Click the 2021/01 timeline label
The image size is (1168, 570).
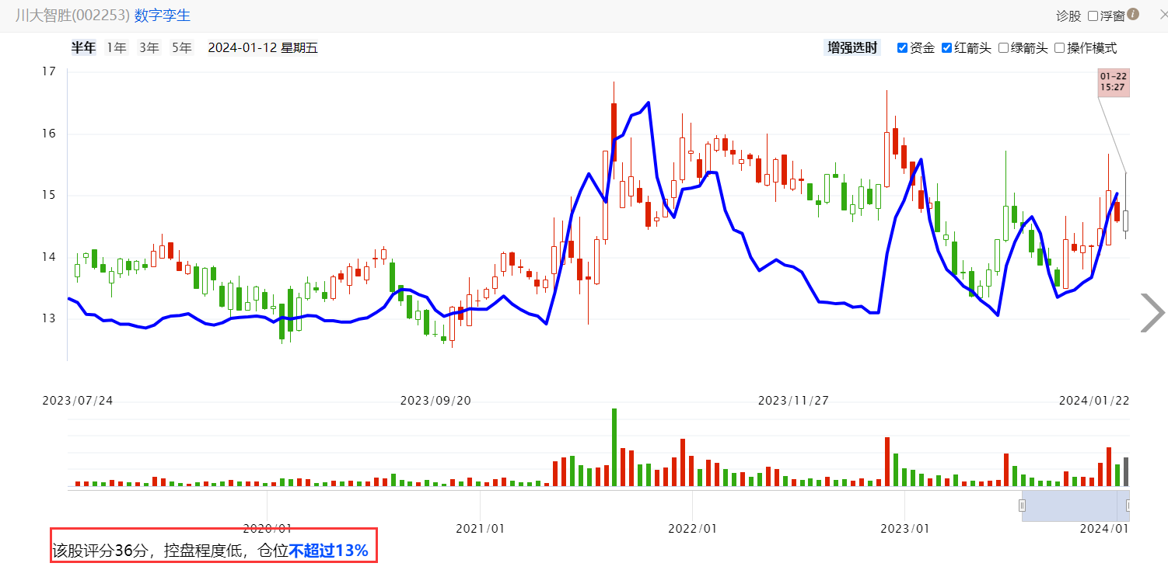pos(480,528)
